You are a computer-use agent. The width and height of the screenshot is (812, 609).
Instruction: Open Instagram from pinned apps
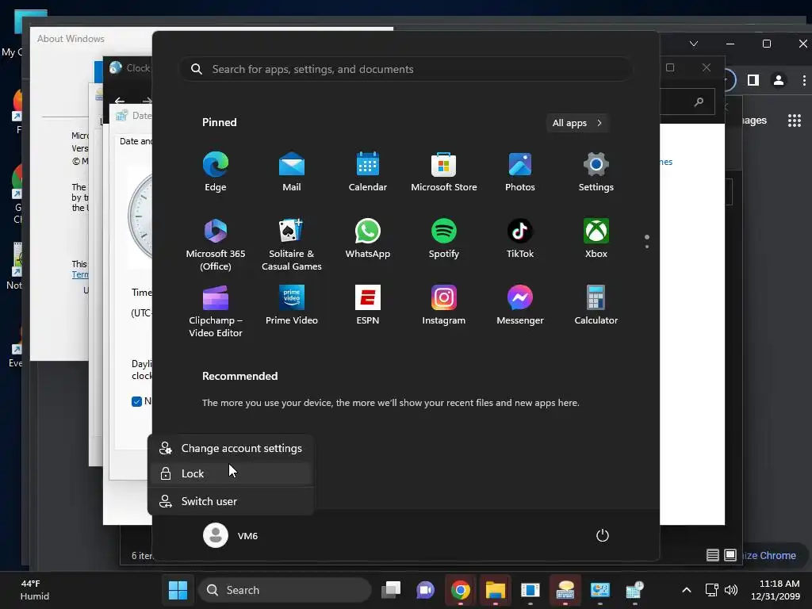(444, 305)
